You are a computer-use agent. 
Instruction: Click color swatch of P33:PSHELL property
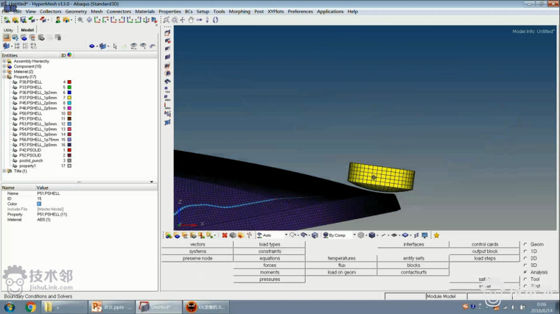(x=69, y=88)
